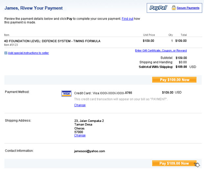This screenshot has height=169, width=204.
Task: Click the Item column header
Action: coord(7,35)
